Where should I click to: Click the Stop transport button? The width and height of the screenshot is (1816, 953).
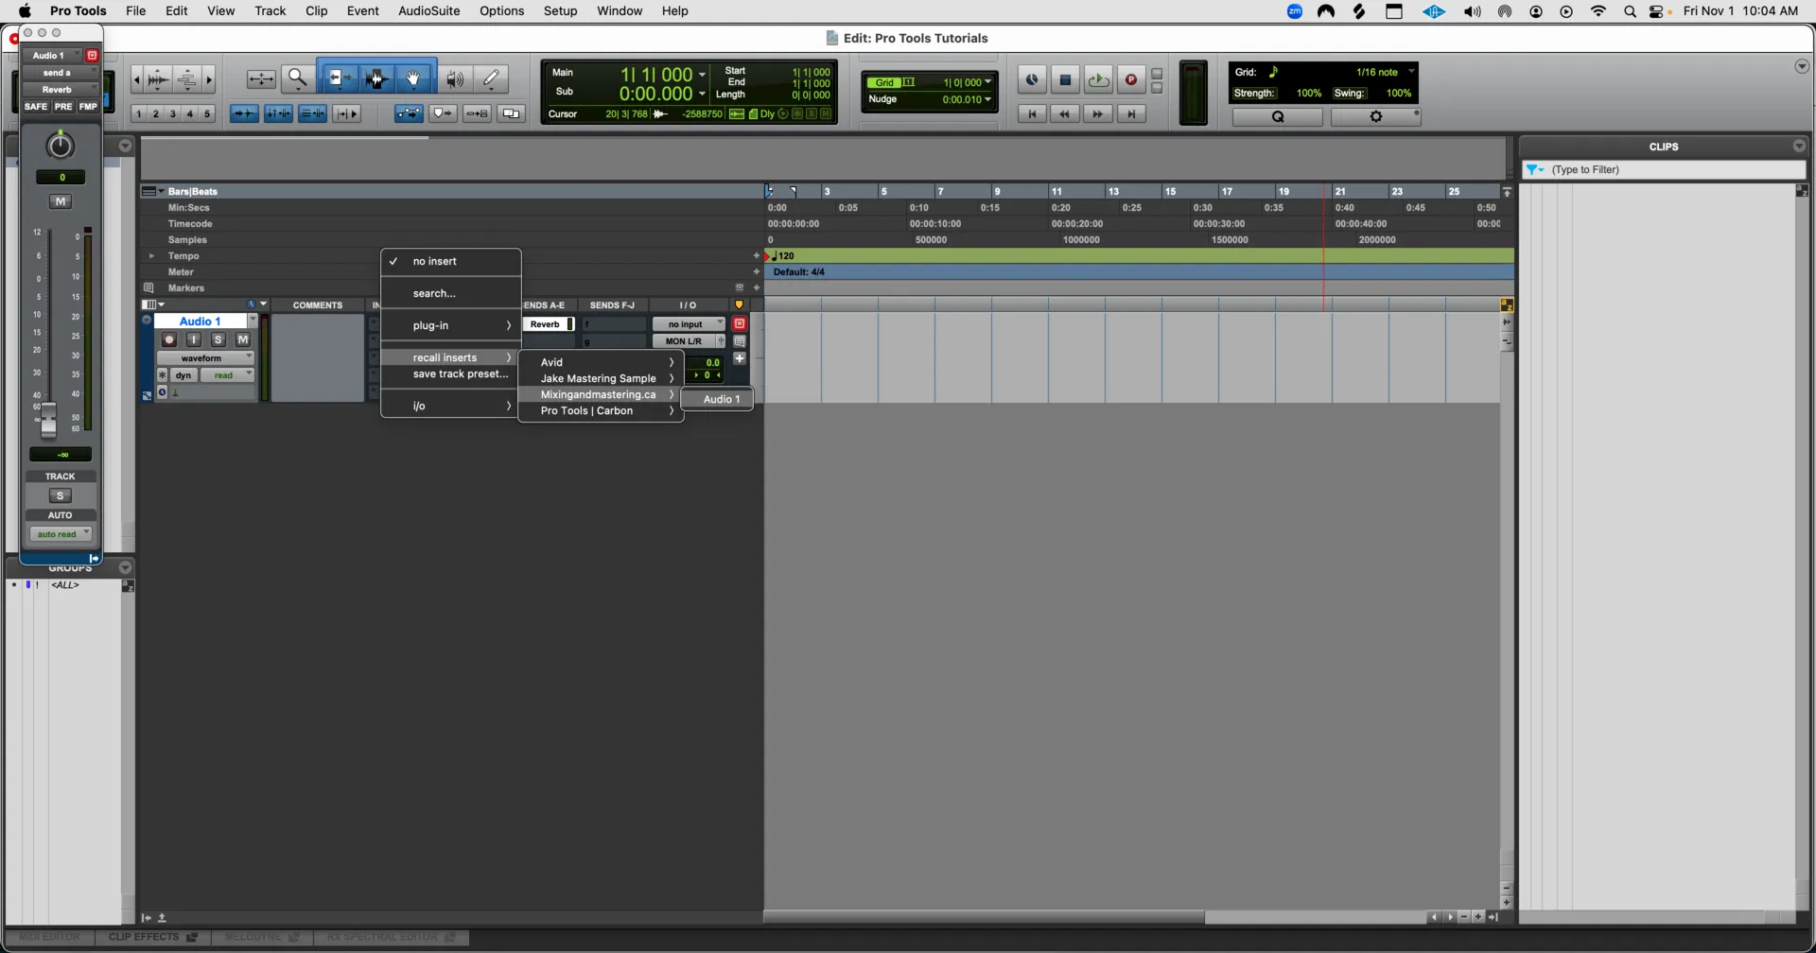coord(1066,80)
